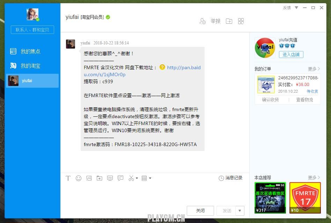
Task: Click the yiufai充值 shop name
Action: [288, 40]
